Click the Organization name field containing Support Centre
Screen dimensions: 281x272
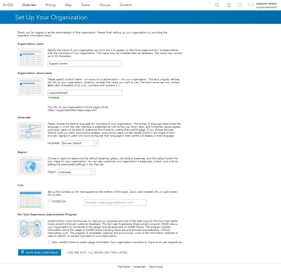coord(85,64)
